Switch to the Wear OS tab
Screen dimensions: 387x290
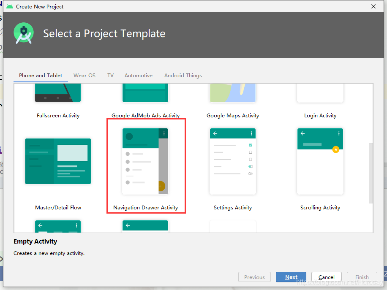[84, 76]
